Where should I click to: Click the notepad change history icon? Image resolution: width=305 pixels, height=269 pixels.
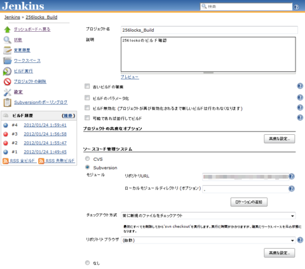pos(8,50)
